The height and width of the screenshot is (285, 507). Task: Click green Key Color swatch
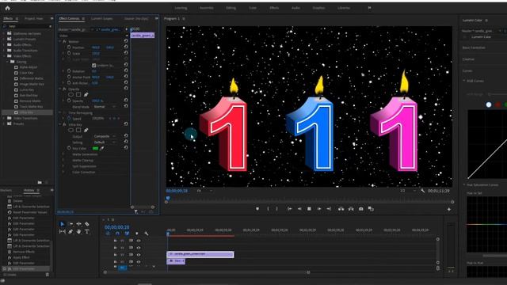[x=95, y=148]
